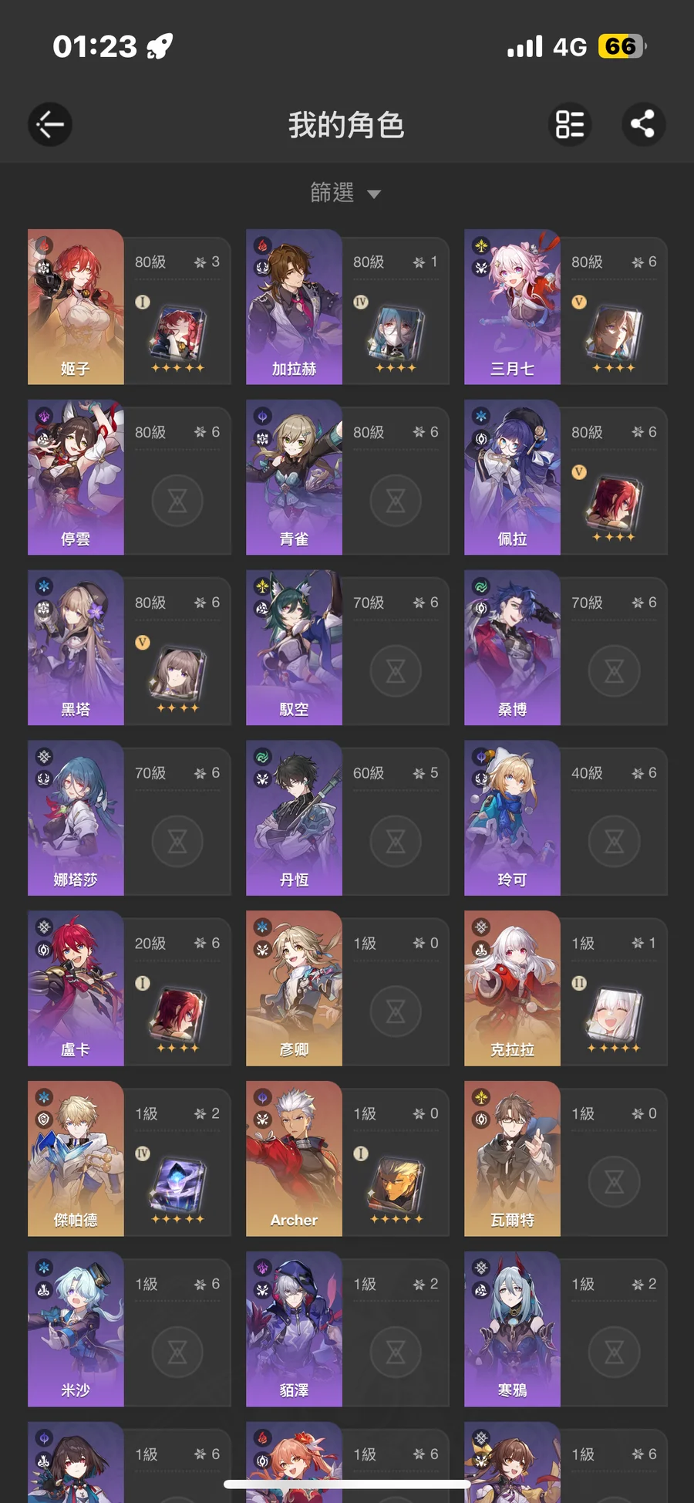Tap 傑帕德's light cone icon
Viewport: 694px width, 1503px height.
point(178,1186)
